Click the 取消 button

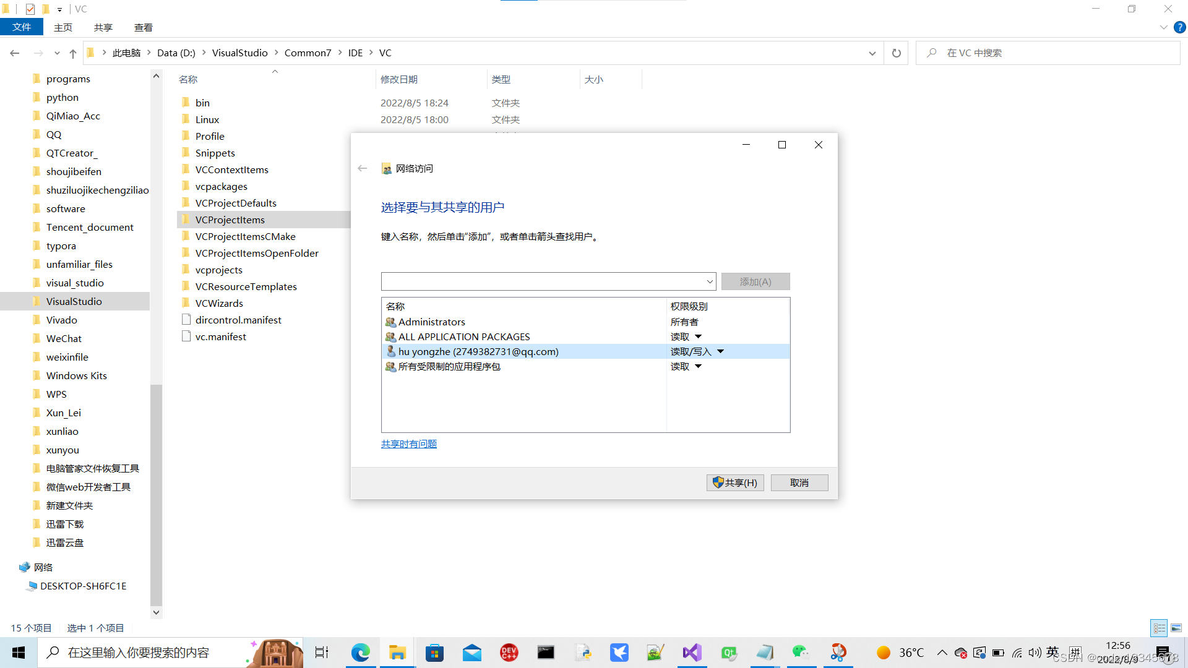point(799,483)
